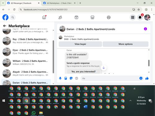
Task: Open the emoji picker smiley
Action: [x=141, y=78]
